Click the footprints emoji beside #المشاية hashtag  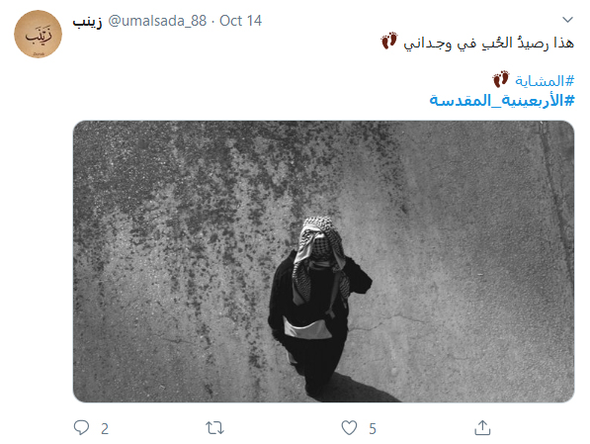tap(501, 79)
